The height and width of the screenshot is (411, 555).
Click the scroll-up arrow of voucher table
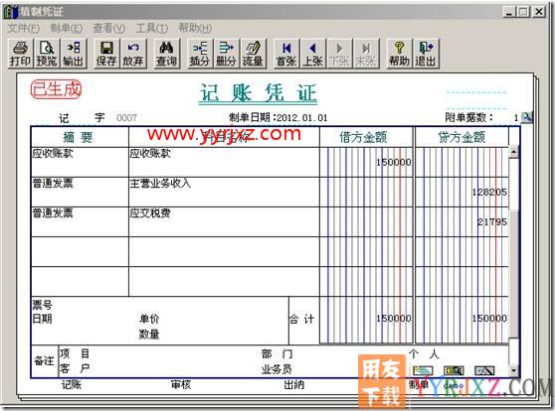[513, 152]
